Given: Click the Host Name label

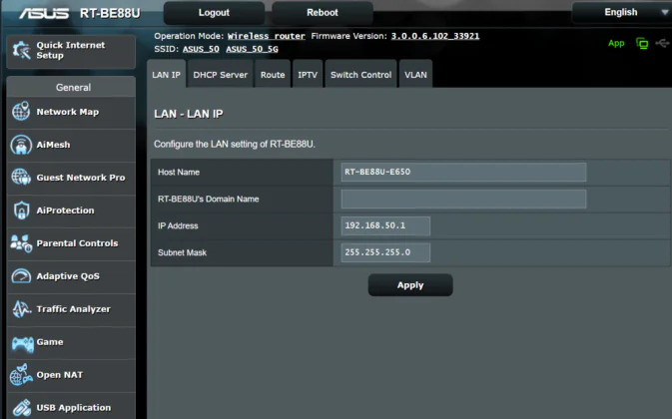Looking at the screenshot, I should pos(179,172).
